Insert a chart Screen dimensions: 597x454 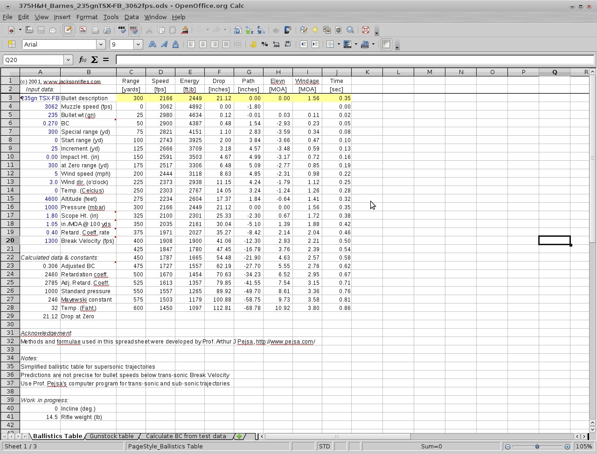coord(276,30)
